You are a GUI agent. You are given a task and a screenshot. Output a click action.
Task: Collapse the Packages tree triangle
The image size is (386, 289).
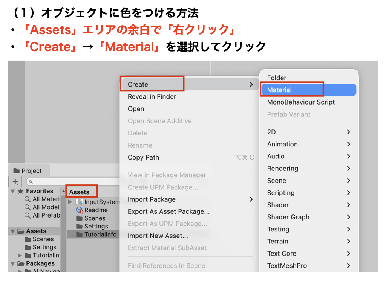(13, 263)
